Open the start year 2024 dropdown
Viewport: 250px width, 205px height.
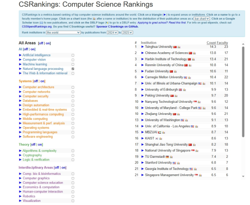point(112,32)
